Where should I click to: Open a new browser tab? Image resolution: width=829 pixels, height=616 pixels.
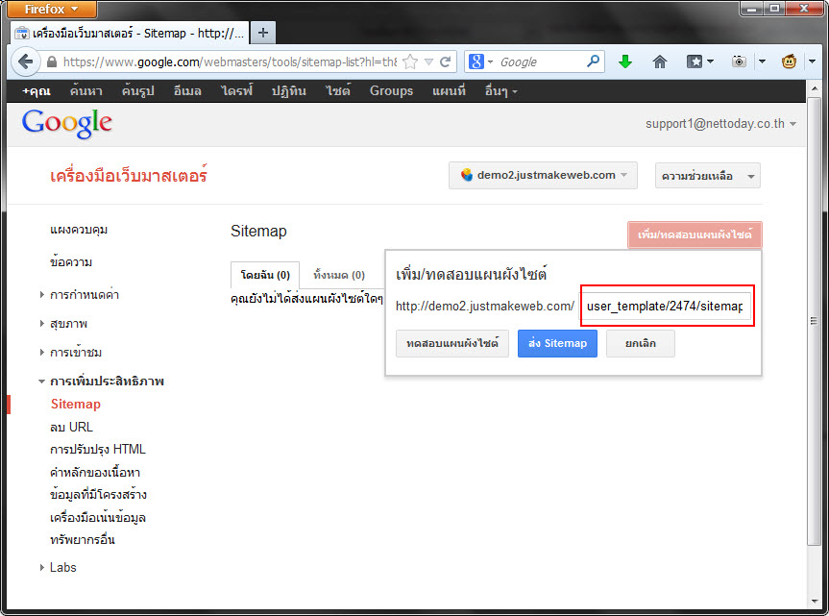pos(263,33)
